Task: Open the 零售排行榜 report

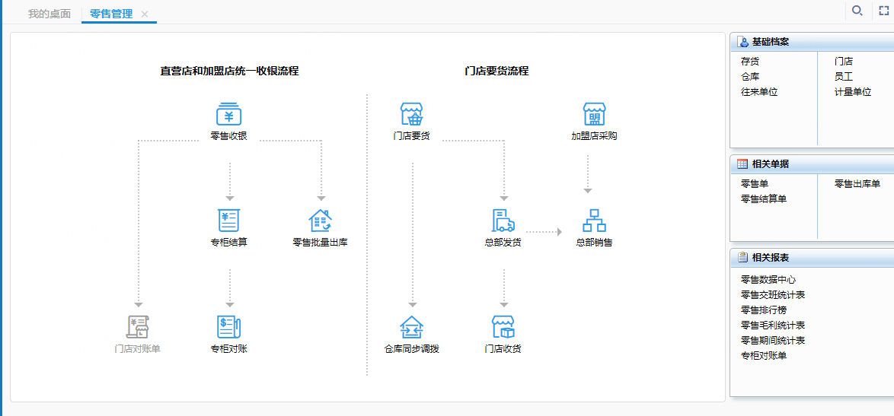Action: pos(764,310)
